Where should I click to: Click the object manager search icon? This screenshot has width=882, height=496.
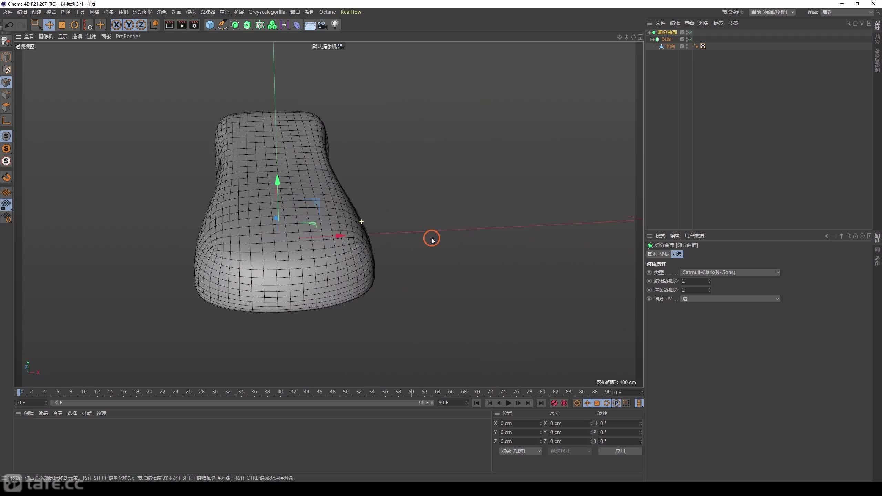click(848, 23)
